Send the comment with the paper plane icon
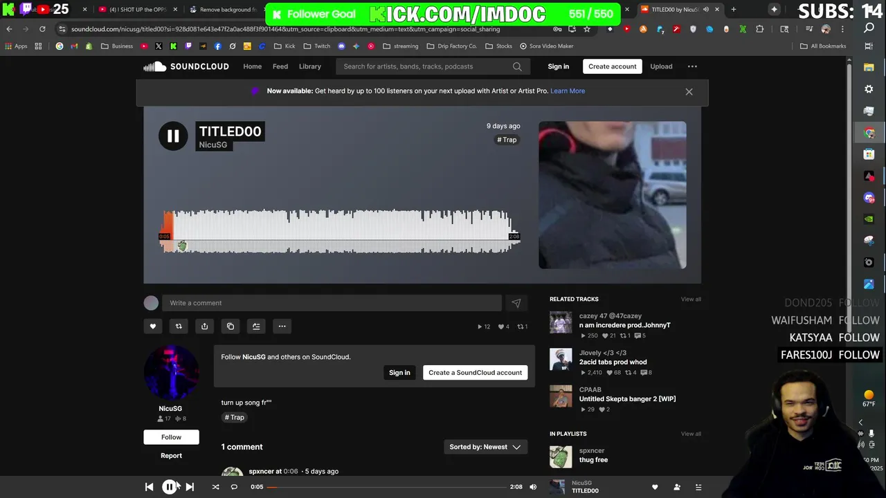 click(x=516, y=303)
